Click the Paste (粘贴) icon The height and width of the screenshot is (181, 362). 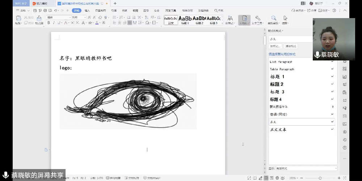18,18
